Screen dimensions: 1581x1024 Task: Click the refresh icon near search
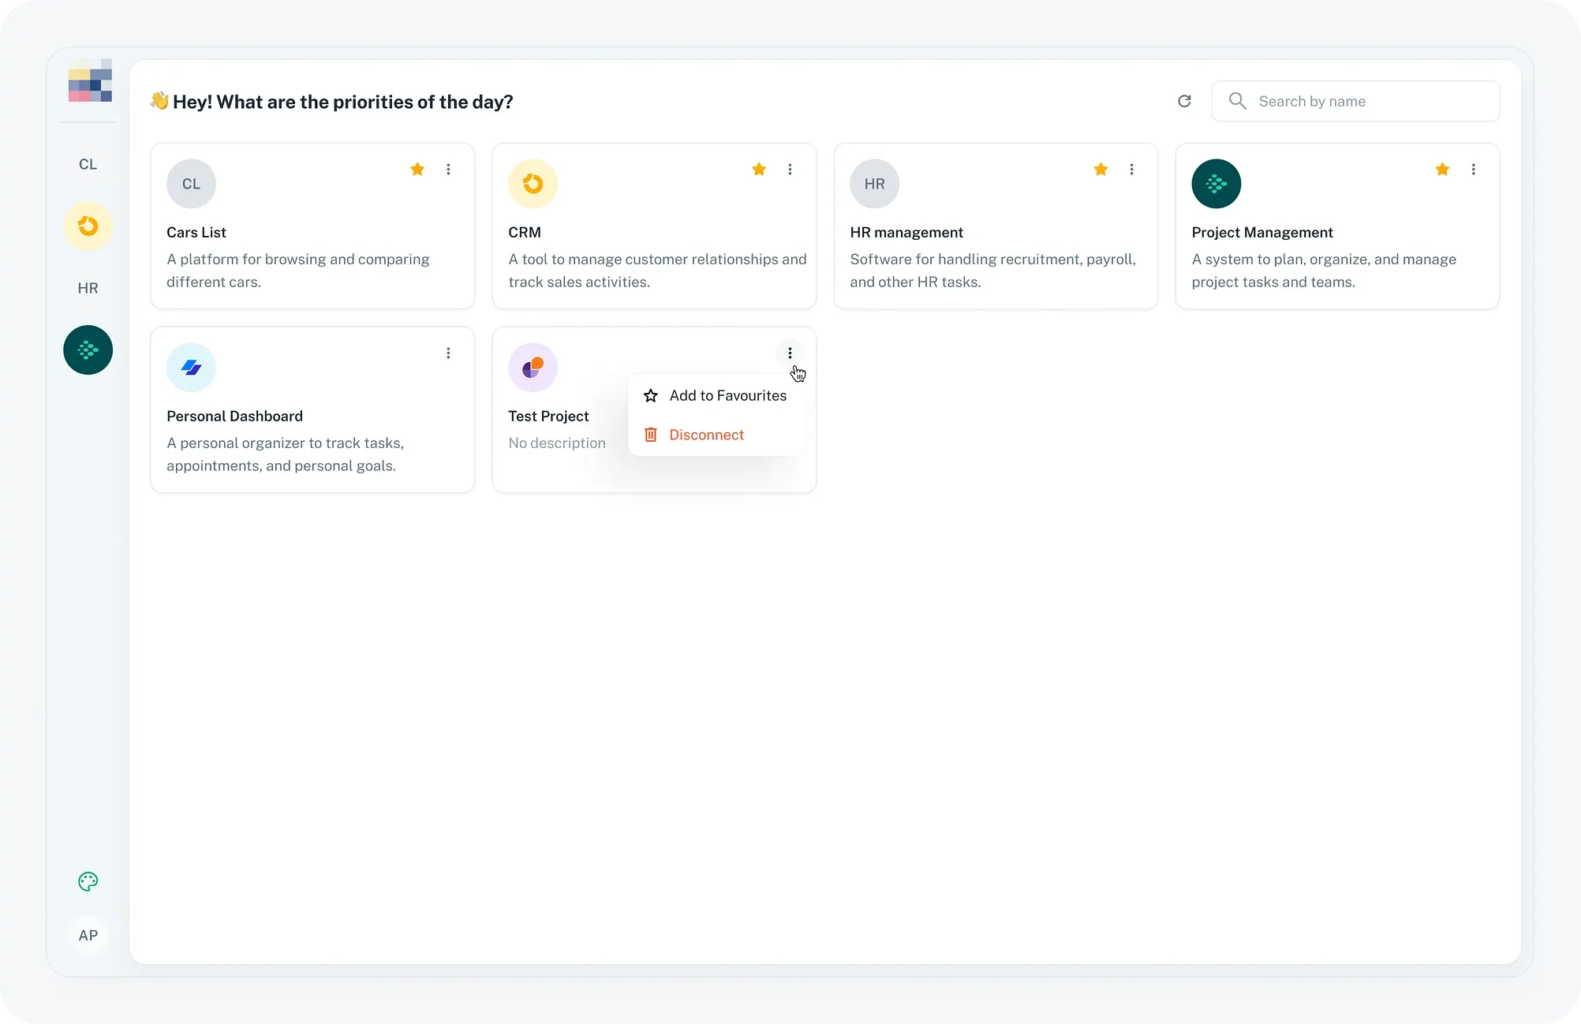1184,101
